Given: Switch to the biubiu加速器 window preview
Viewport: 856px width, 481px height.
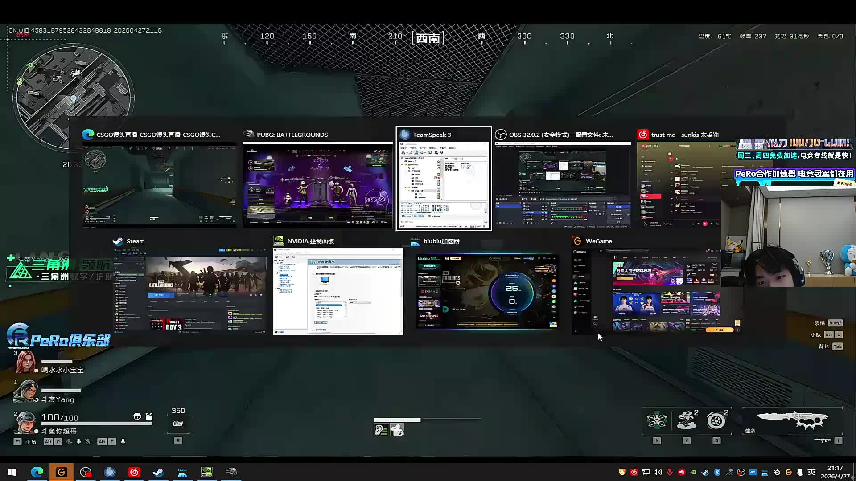Looking at the screenshot, I should (x=487, y=290).
